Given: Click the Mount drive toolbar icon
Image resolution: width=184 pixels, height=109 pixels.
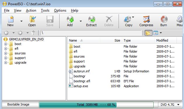Looking at the screenshot, I should click(180, 19).
